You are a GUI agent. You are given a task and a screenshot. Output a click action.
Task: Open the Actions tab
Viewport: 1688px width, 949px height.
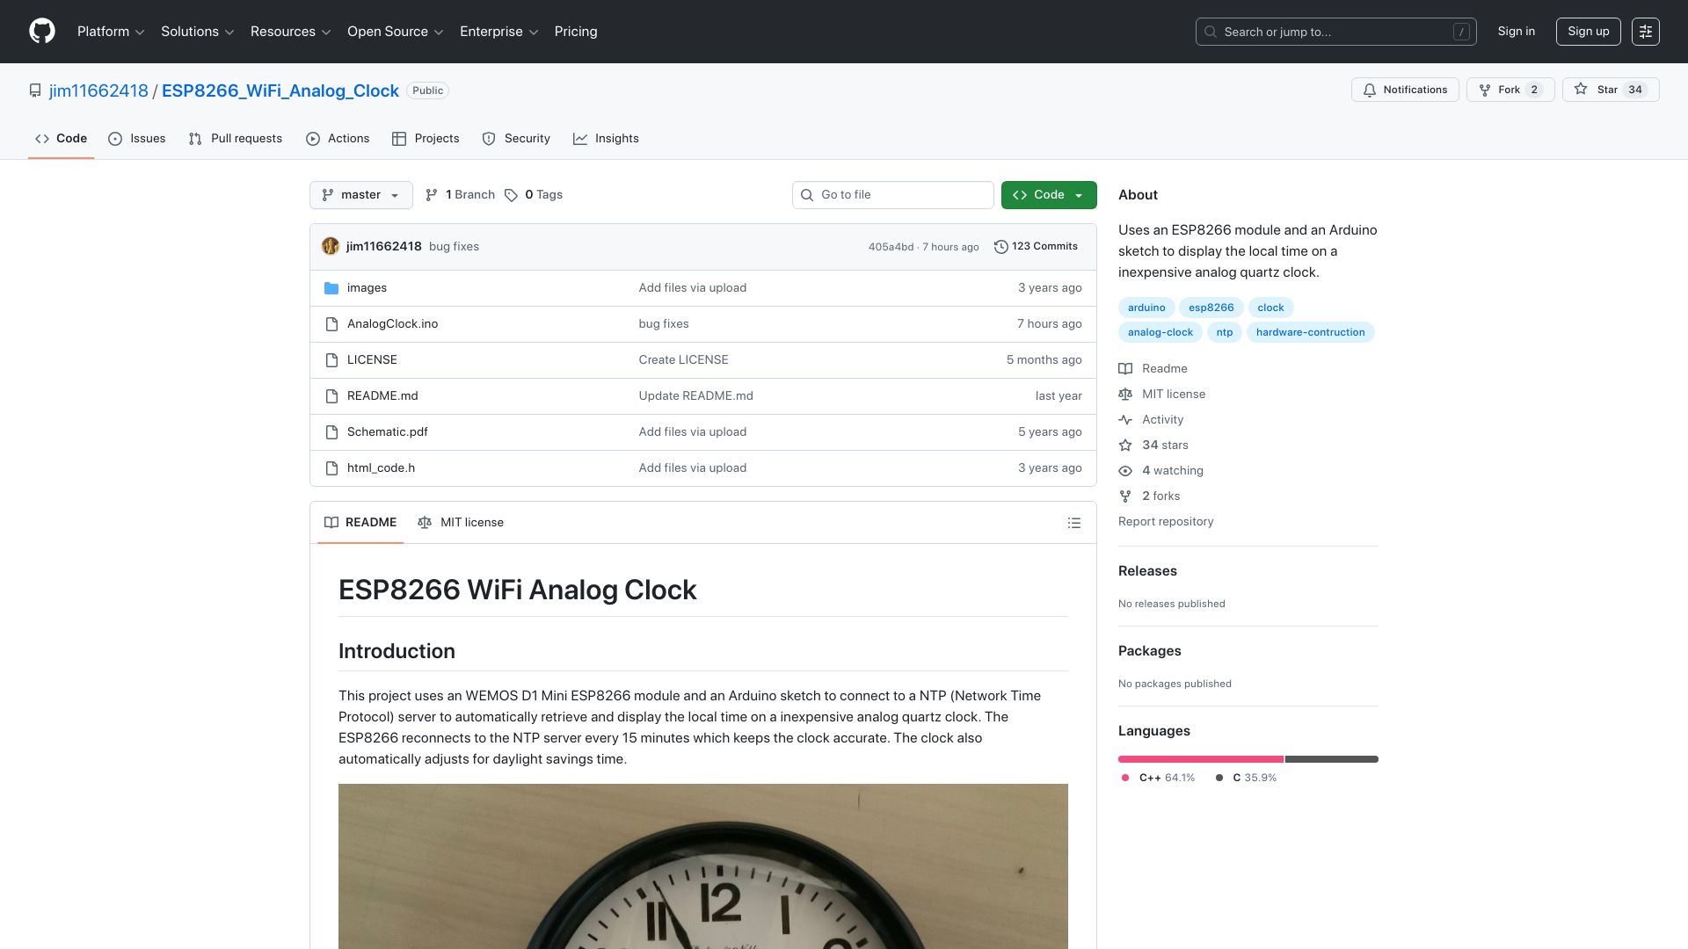click(x=338, y=139)
